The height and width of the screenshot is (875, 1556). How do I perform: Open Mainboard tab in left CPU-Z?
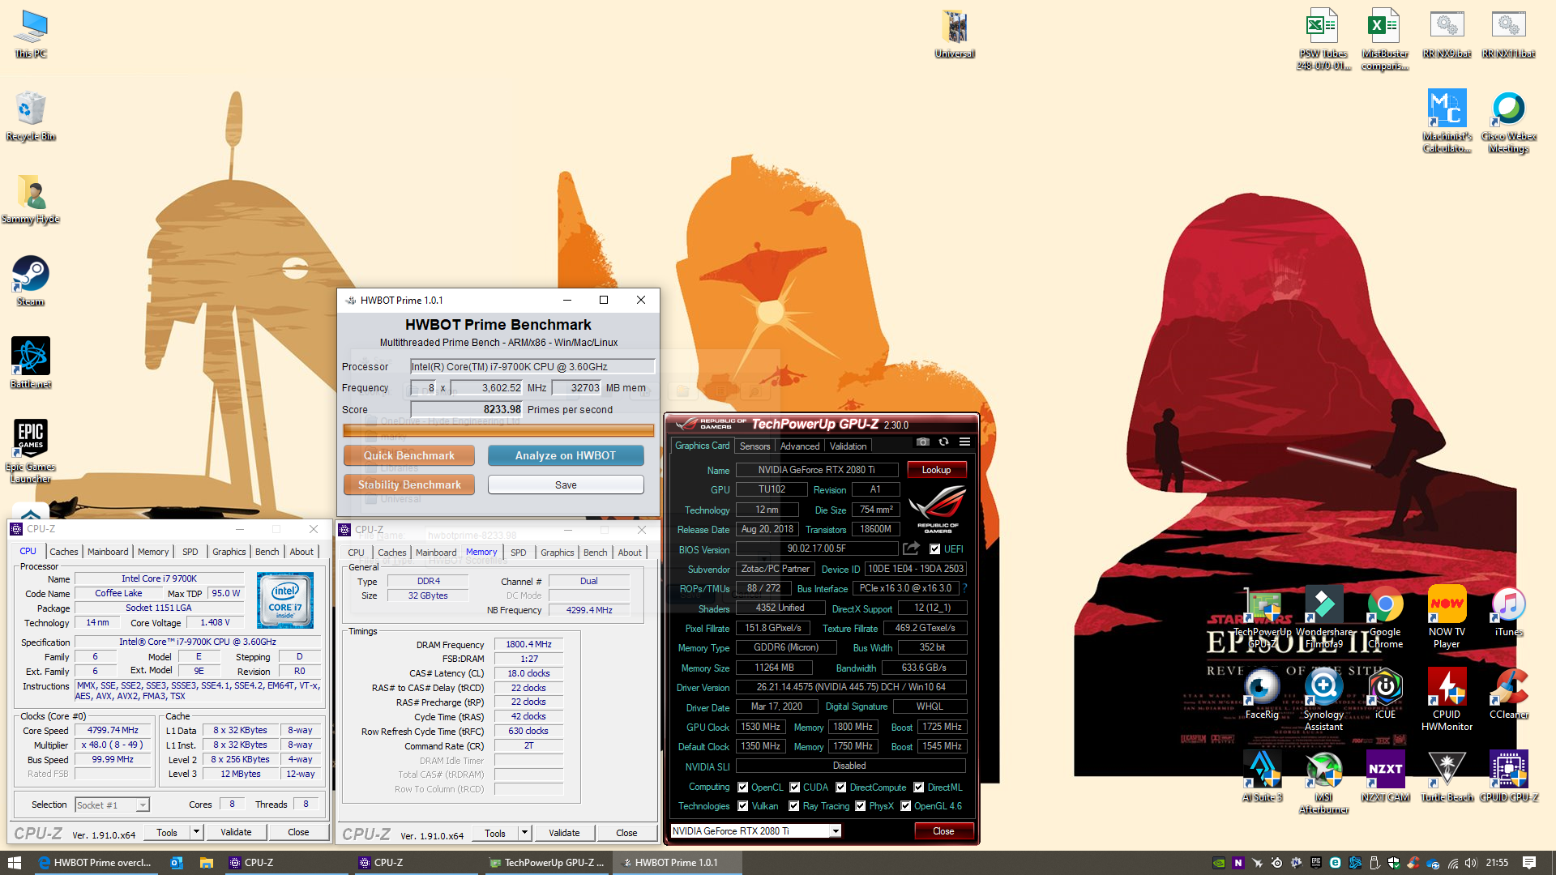pyautogui.click(x=108, y=552)
